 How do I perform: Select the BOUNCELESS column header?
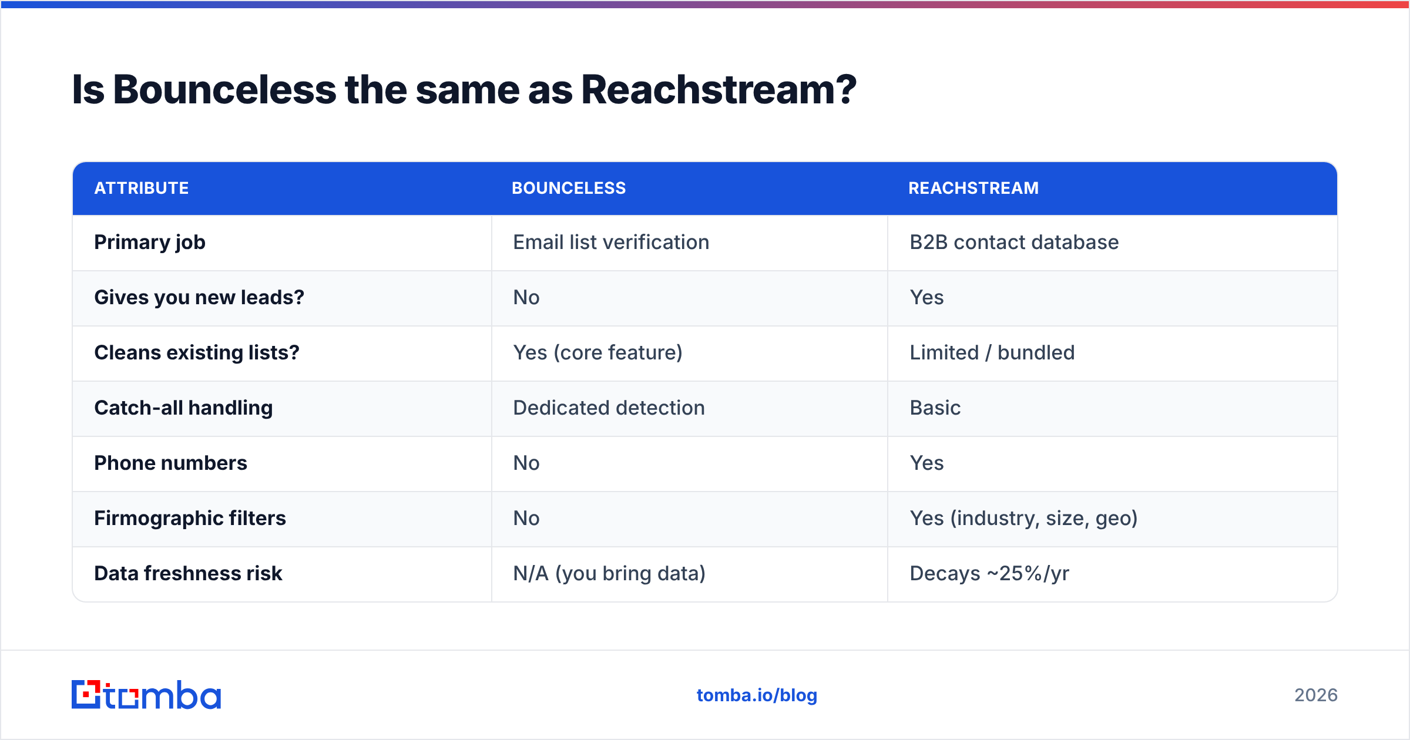tap(569, 188)
